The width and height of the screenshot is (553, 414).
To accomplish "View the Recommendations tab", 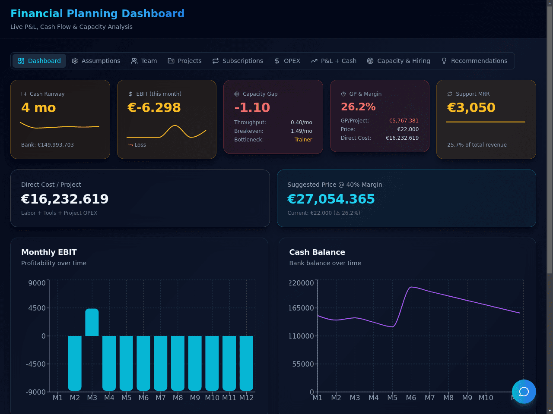I will tap(474, 61).
